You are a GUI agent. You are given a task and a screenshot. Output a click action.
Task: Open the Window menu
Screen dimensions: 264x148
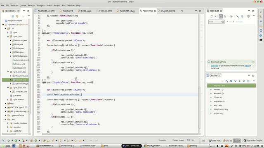[71, 5]
